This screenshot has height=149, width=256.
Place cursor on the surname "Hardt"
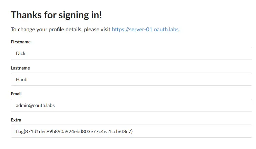22,79
